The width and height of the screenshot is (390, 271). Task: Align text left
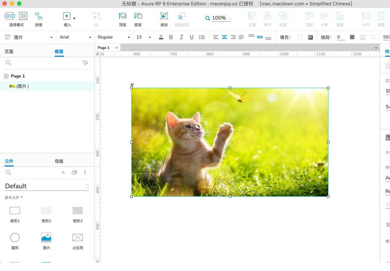point(216,38)
